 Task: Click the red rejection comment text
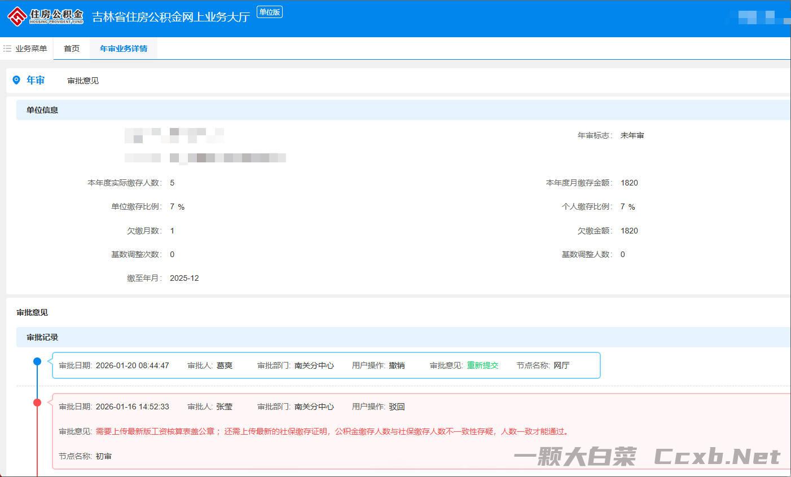333,431
